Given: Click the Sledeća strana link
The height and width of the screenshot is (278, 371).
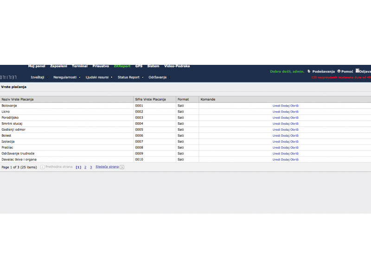Looking at the screenshot, I should tap(107, 167).
